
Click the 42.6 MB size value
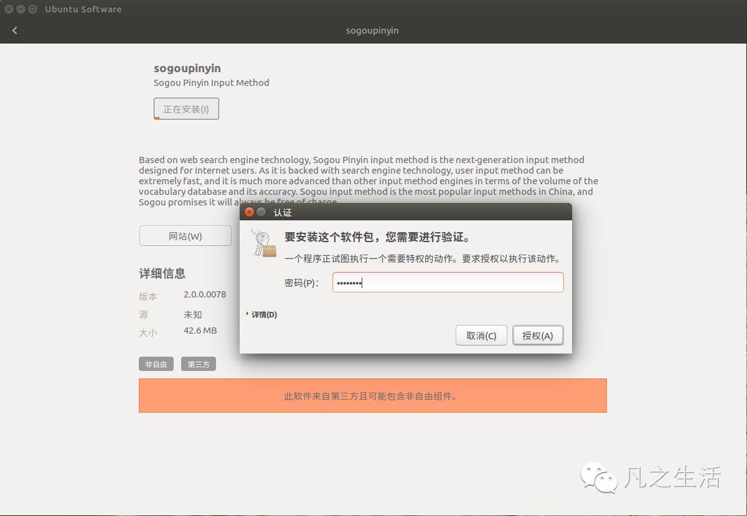click(200, 331)
